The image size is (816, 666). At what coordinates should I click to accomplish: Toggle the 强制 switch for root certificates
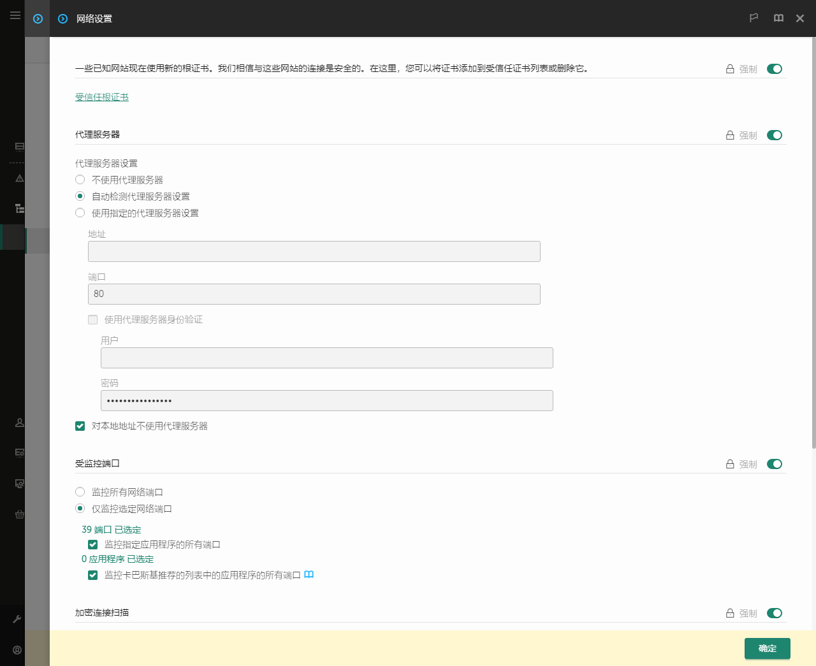click(x=775, y=69)
